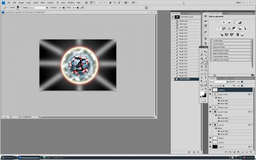Add a layer mask from Layers footer
The width and height of the screenshot is (256, 160).
coord(234,152)
